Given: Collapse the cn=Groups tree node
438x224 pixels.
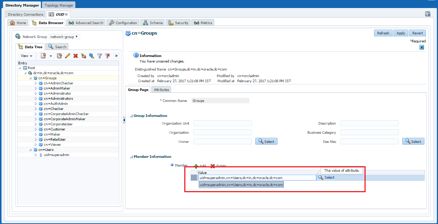Looking at the screenshot, I should click(x=30, y=78).
